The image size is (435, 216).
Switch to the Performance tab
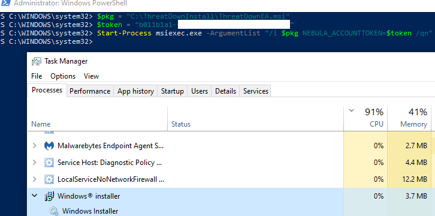90,91
